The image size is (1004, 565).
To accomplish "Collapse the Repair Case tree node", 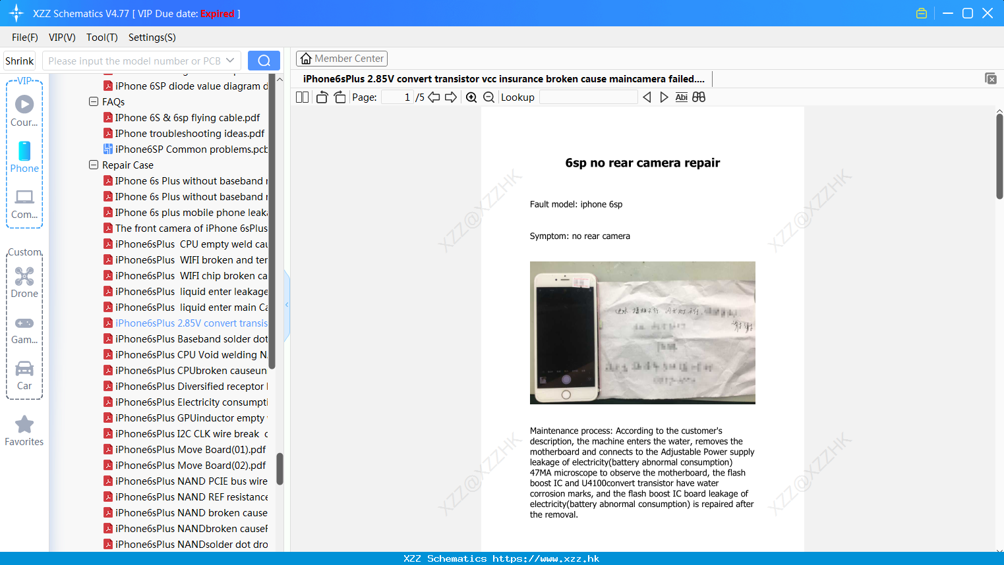I will coord(94,165).
